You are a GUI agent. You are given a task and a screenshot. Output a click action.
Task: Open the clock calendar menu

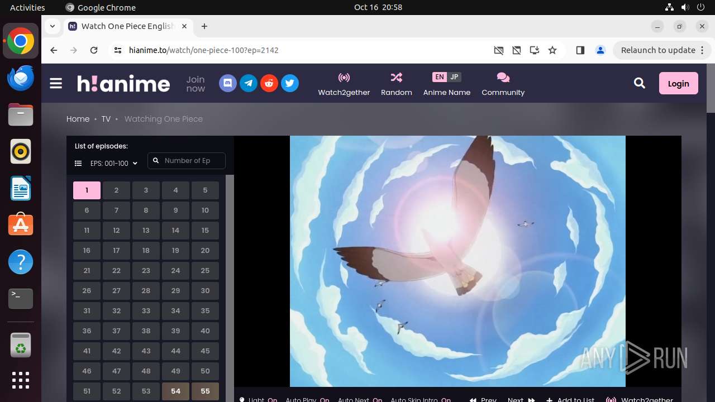(x=378, y=7)
